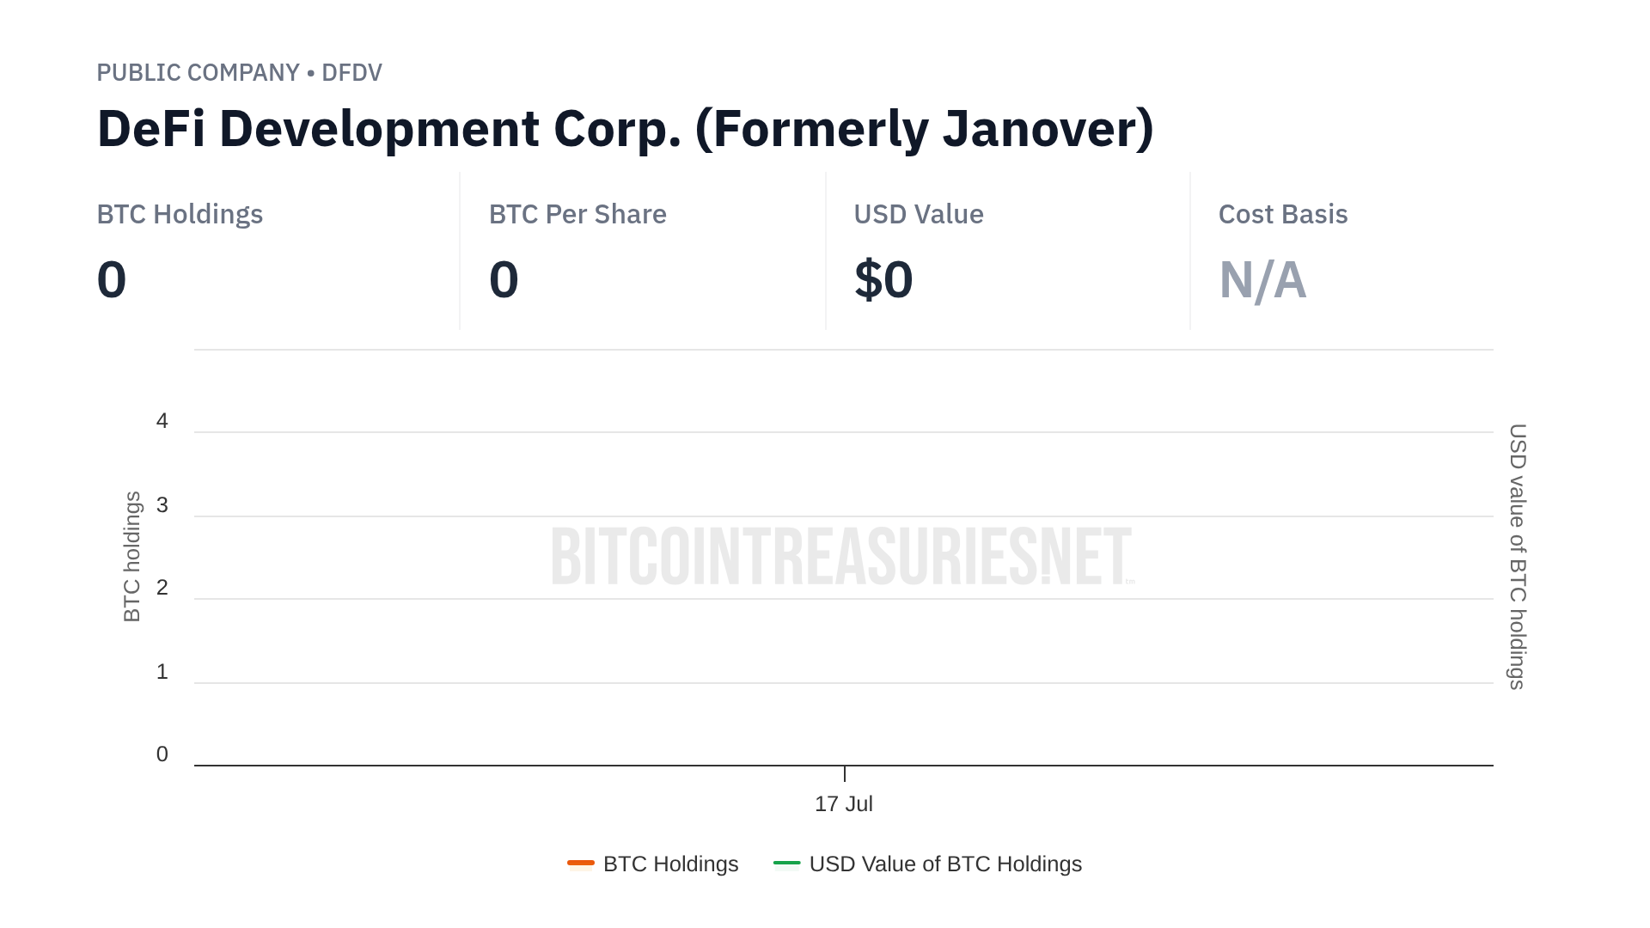
Task: Click the orange BTC Holdings legend swatch
Action: pyautogui.click(x=581, y=863)
